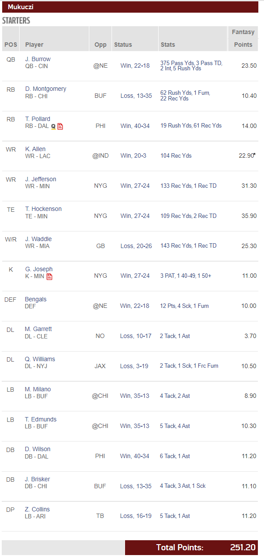This screenshot has width=264, height=559.
Task: Open Q. Williams' player page
Action: 40,359
